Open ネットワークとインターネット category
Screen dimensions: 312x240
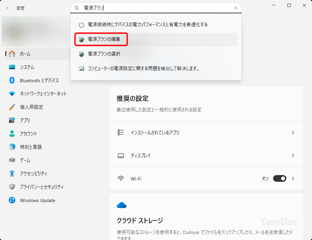(x=38, y=94)
